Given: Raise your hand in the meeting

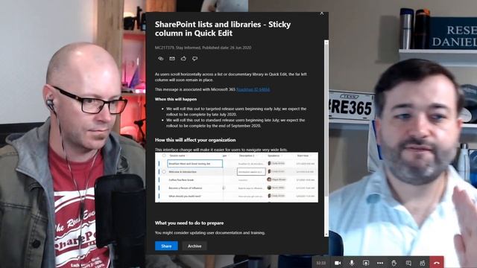Looking at the screenshot, I should pos(394,263).
